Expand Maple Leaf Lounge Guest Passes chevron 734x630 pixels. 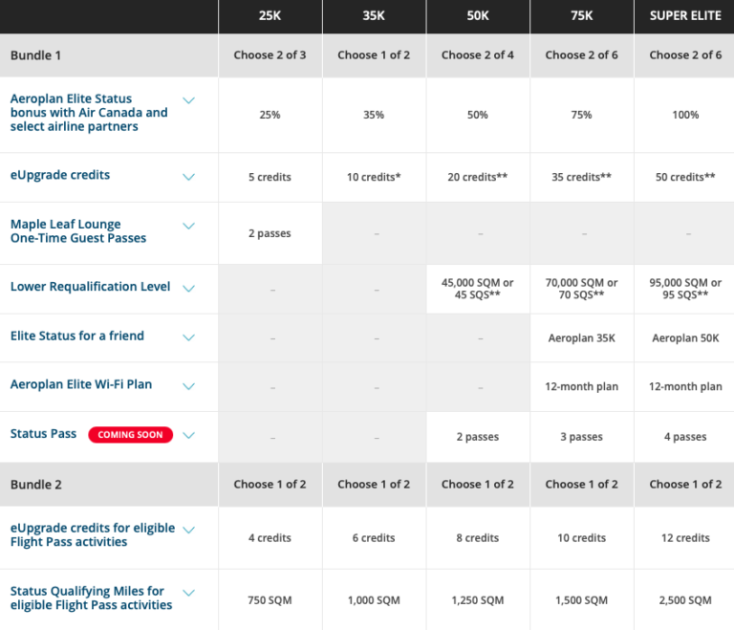tap(188, 226)
